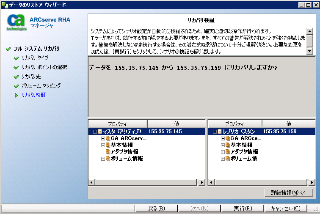Select リカバリ先 wizard step
This screenshot has width=320, height=214.
coord(31,77)
